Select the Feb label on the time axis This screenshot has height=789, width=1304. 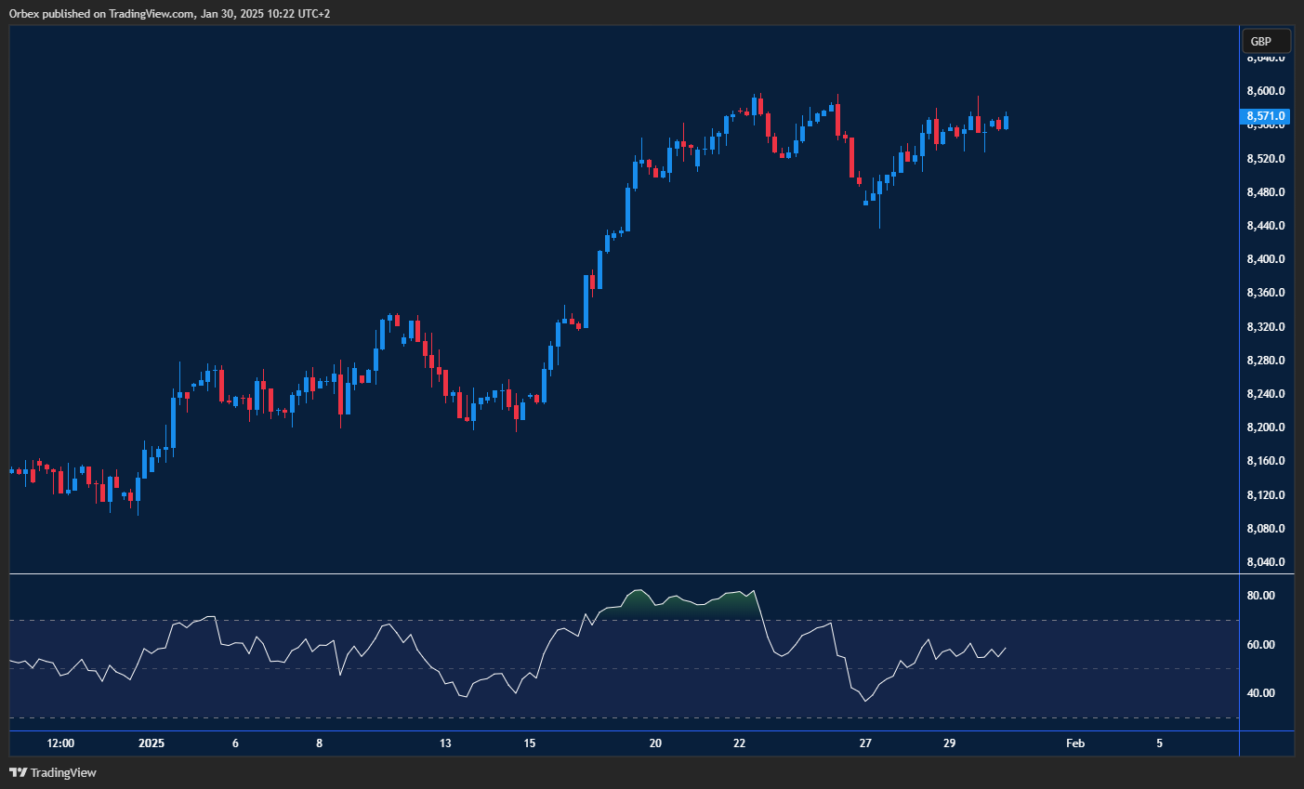(1075, 743)
